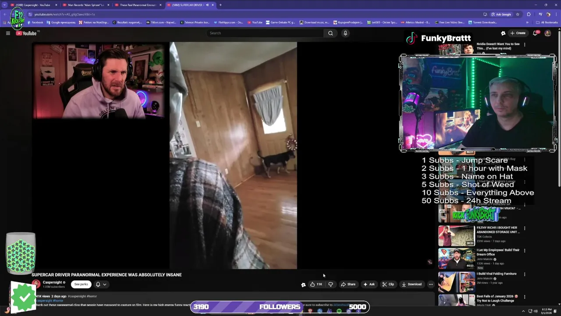
Task: Close the Caspersight - YouTube tab
Action: (56, 5)
